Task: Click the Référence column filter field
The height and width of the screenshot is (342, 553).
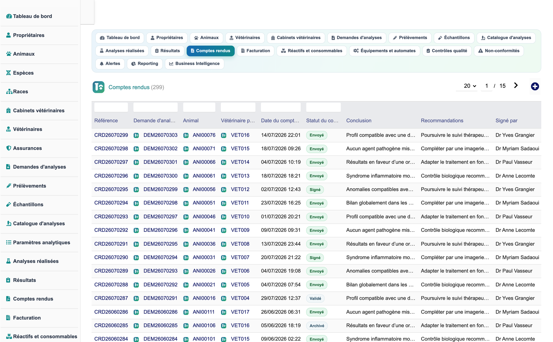Action: click(x=111, y=107)
